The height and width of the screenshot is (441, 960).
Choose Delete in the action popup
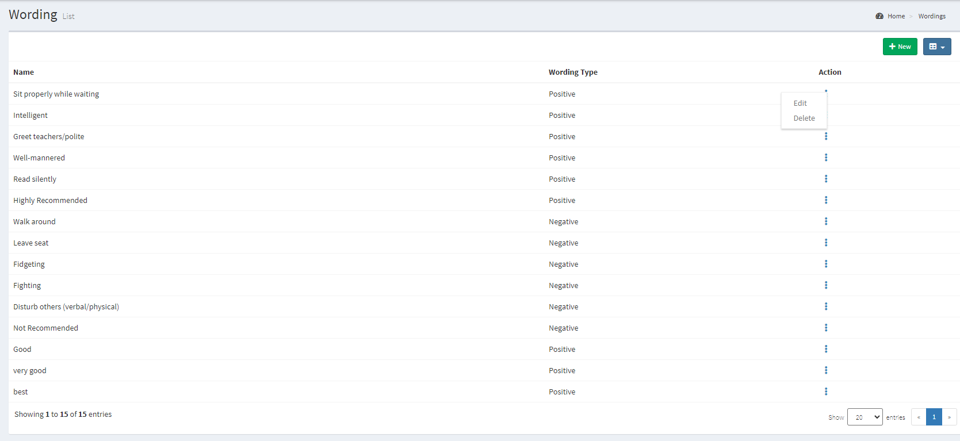[804, 118]
